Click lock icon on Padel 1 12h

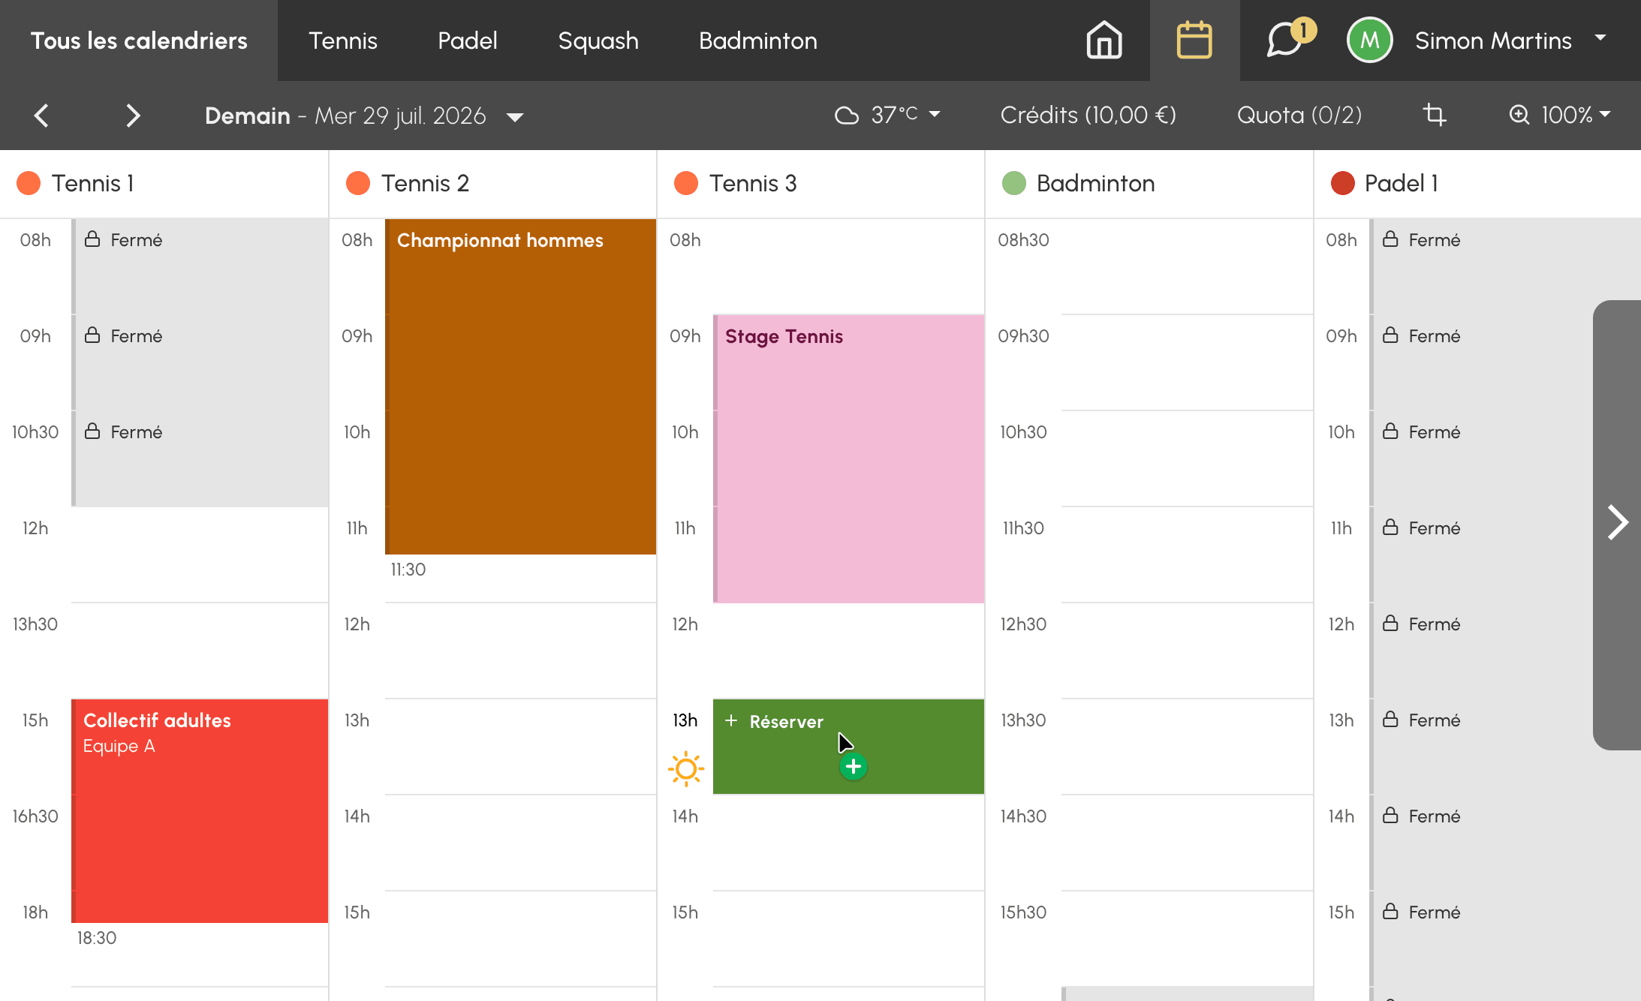click(x=1390, y=624)
